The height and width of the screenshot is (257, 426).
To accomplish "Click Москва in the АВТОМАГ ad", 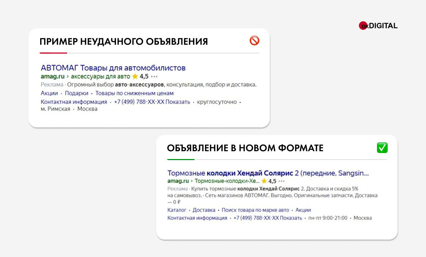I will 87,109.
